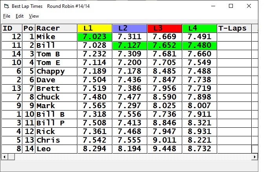Viewport: 278px width, 172px height.
Task: Open the Edit menu
Action: [20, 16]
